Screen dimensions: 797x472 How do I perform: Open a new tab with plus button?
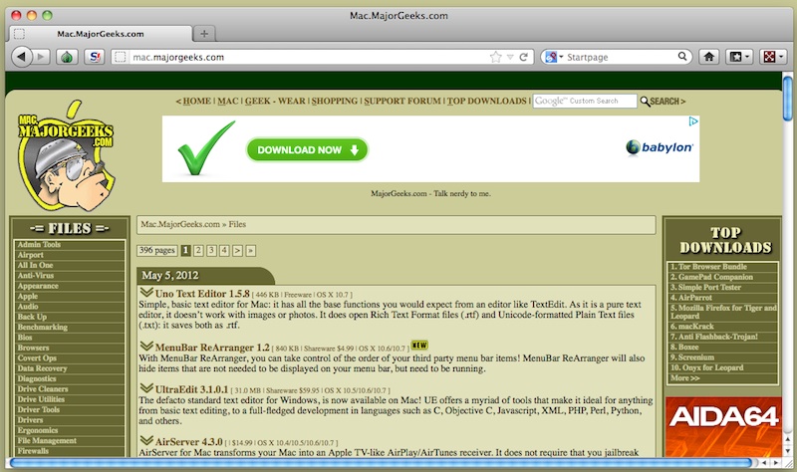pos(204,33)
